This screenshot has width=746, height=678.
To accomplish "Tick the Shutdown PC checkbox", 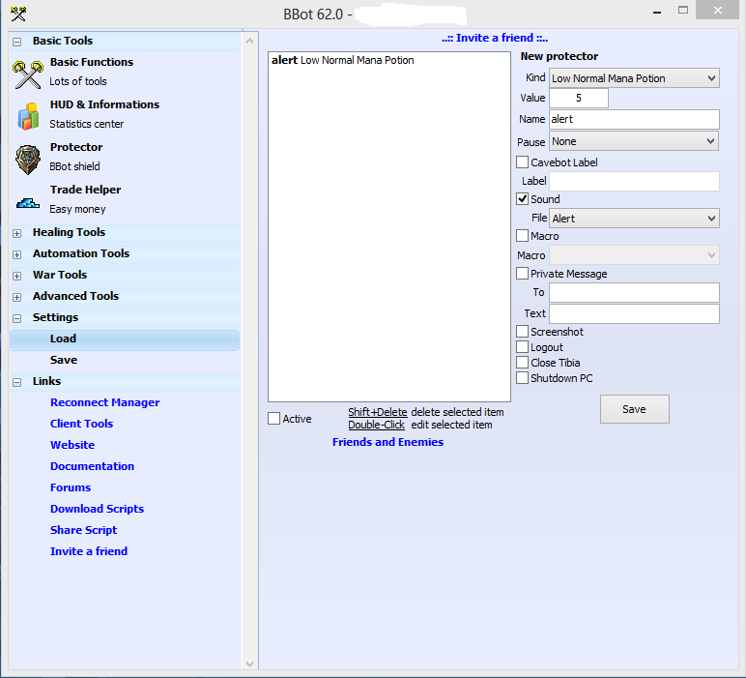I will (523, 377).
